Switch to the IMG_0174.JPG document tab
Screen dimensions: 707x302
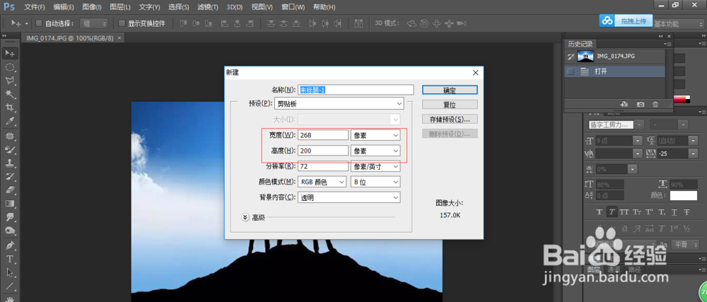click(x=70, y=38)
